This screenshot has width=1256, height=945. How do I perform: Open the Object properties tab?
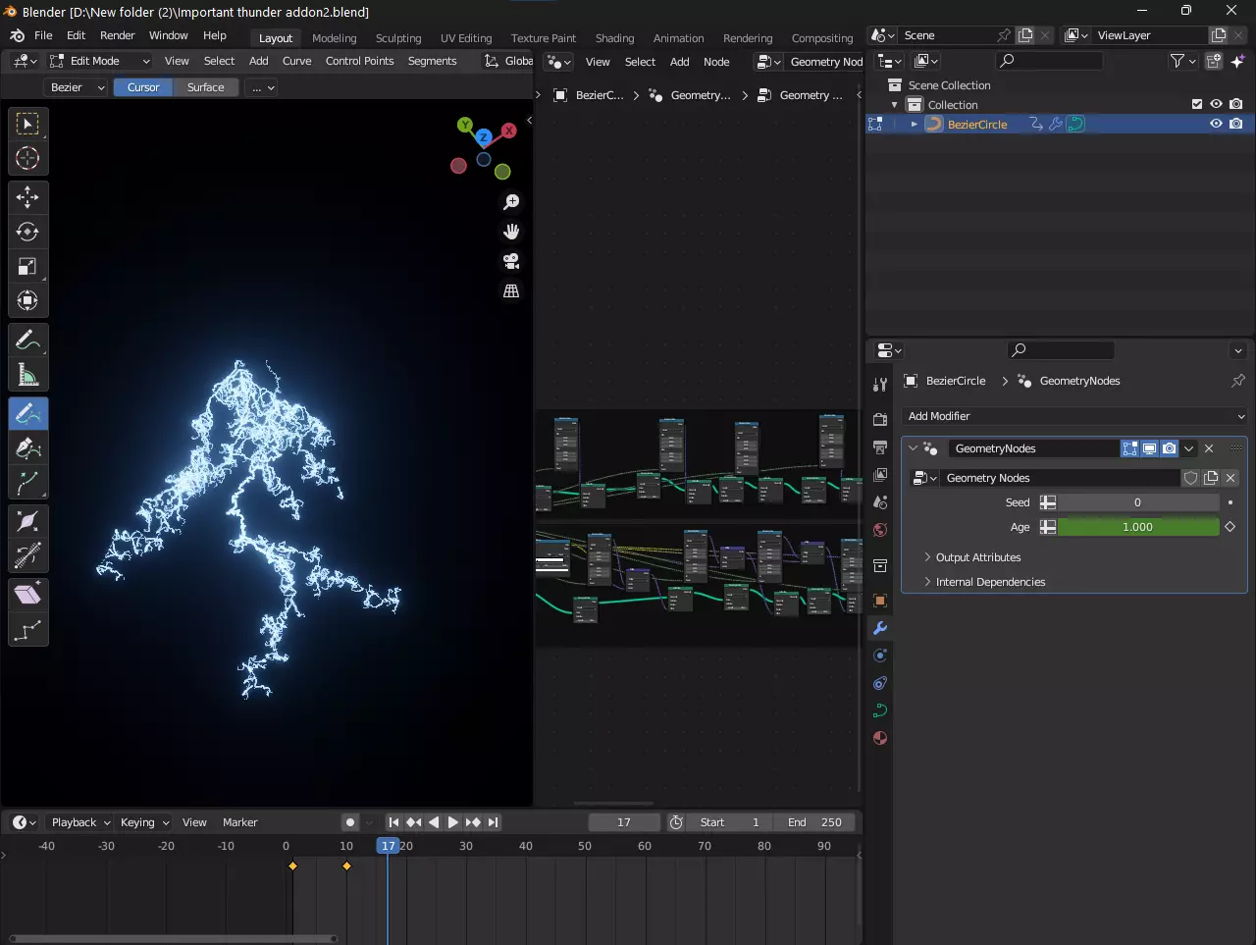pos(880,601)
